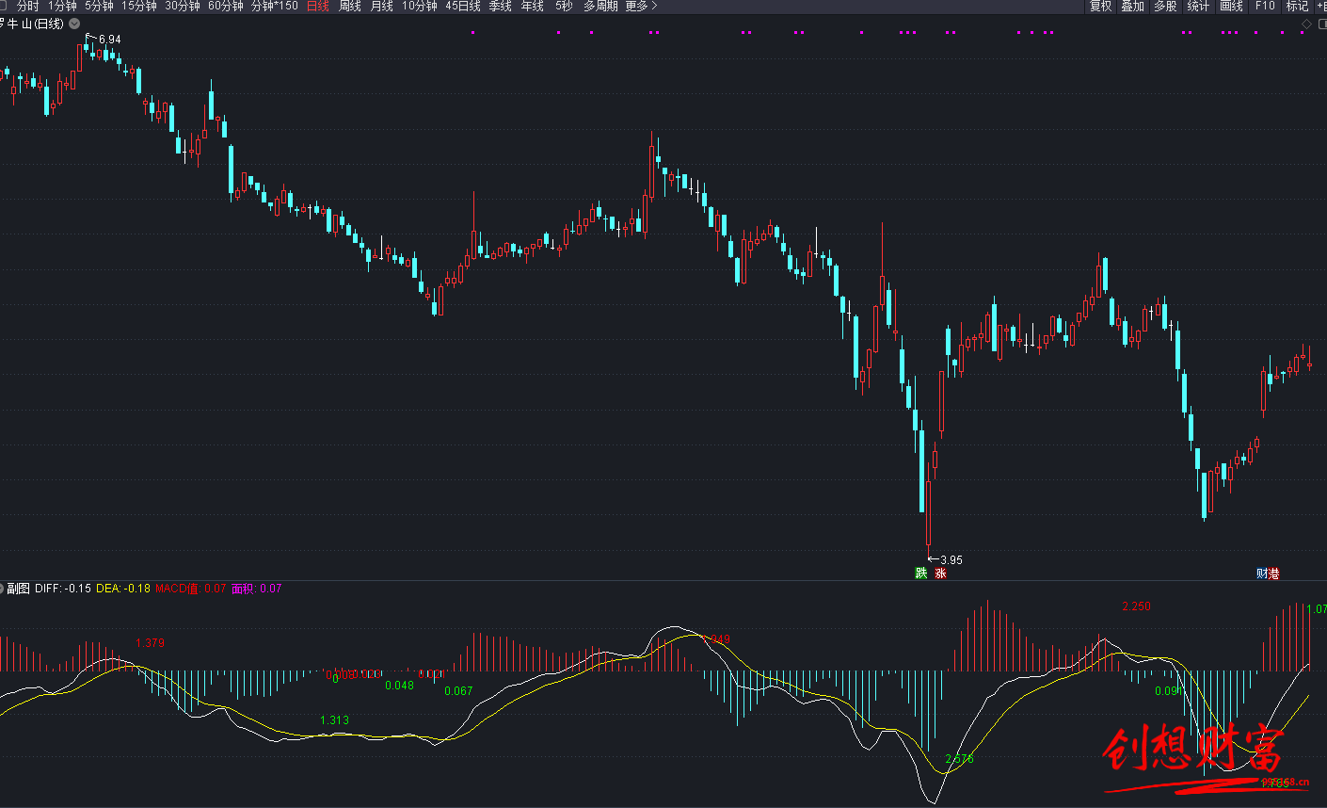Click the green 0.09 area label
This screenshot has height=808, width=1327.
(x=1168, y=691)
